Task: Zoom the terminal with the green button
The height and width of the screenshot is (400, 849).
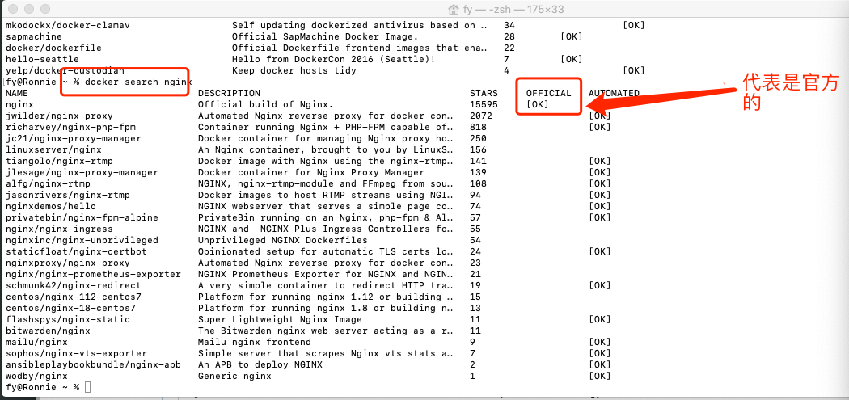Action: (x=45, y=9)
